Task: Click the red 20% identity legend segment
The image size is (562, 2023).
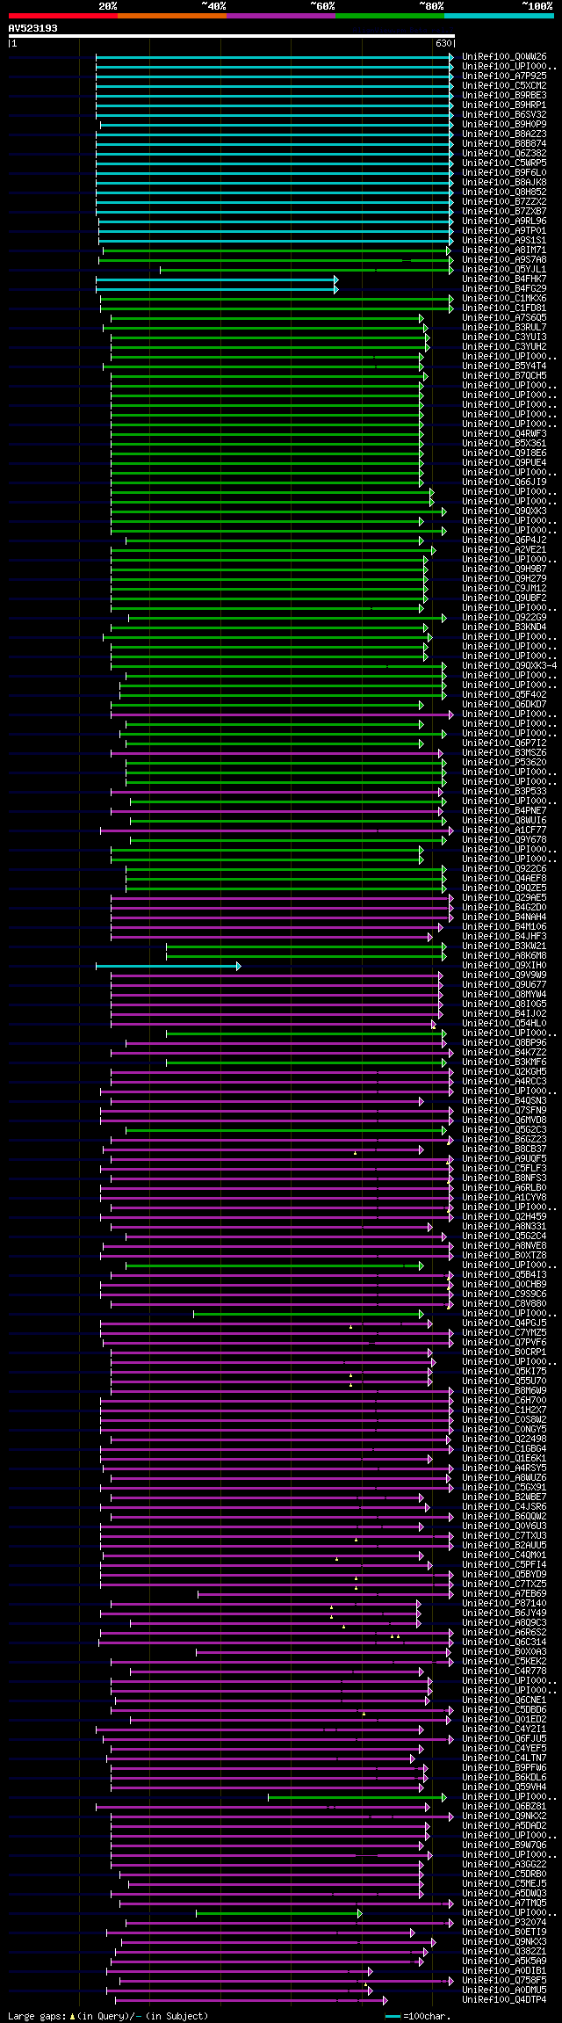Action: point(63,16)
